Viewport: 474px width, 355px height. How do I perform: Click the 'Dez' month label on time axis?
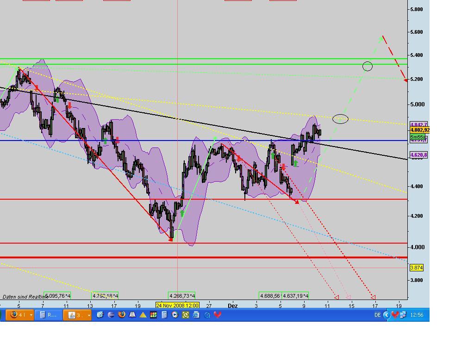point(232,306)
